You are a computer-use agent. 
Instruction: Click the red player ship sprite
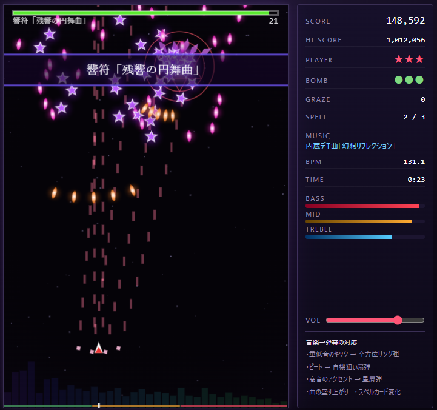99,348
